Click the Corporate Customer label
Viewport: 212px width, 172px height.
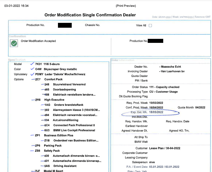135,153
